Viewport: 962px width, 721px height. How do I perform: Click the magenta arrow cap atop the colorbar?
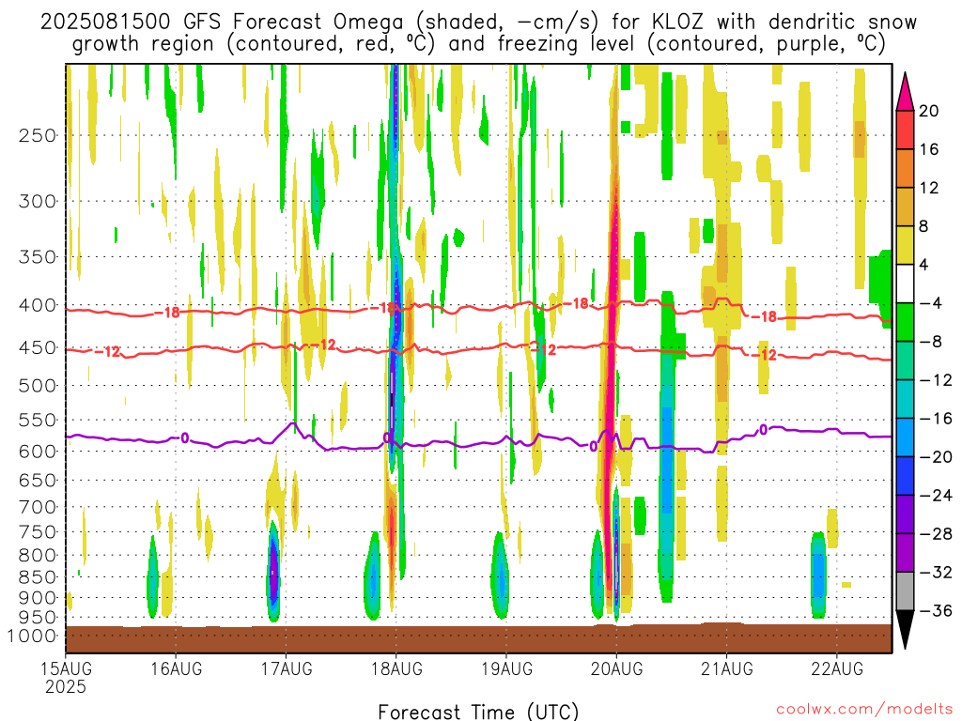click(905, 94)
